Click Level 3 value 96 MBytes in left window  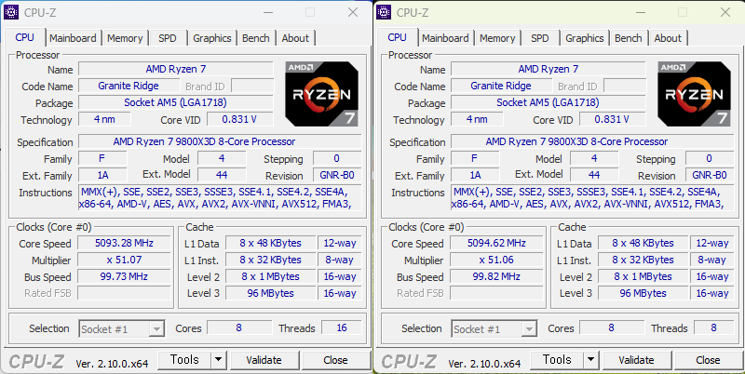[x=270, y=293]
